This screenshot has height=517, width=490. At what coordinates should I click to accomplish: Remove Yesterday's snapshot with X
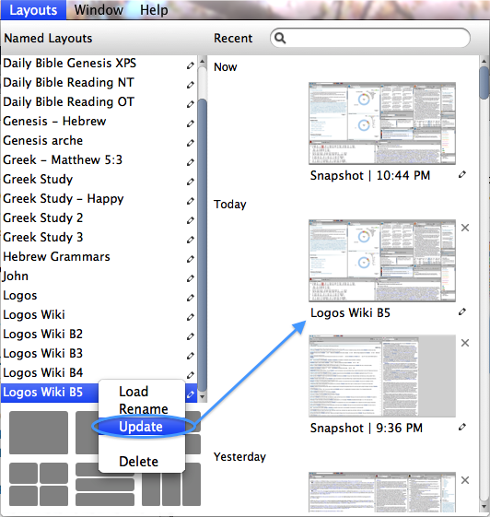tap(465, 480)
